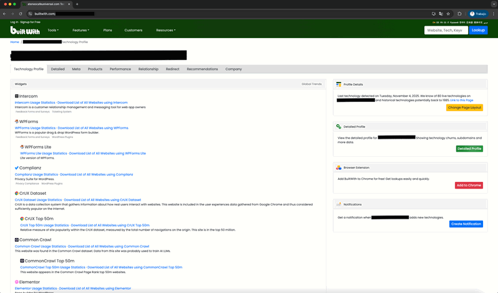Reload the page with the refresh icon
The height and width of the screenshot is (293, 498).
click(x=21, y=14)
